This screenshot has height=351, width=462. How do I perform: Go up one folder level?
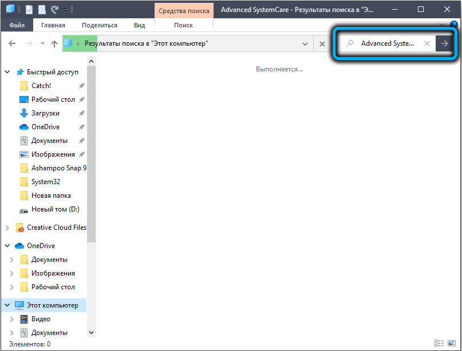54,44
